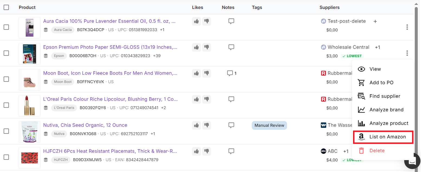Choose Analyze product from the menu
Image resolution: width=421 pixels, height=172 pixels.
click(x=383, y=123)
